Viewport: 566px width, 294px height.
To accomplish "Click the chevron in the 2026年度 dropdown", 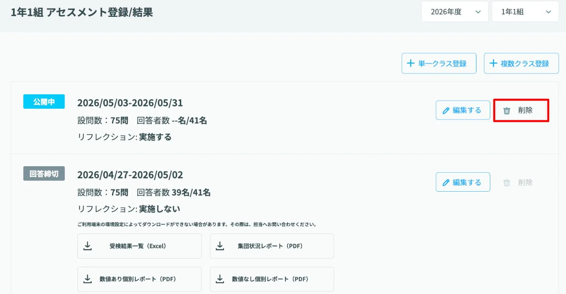I will [x=478, y=12].
